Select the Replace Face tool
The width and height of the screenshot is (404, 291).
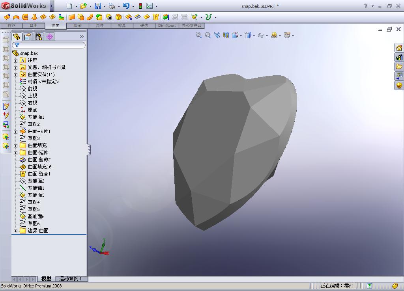pos(118,17)
